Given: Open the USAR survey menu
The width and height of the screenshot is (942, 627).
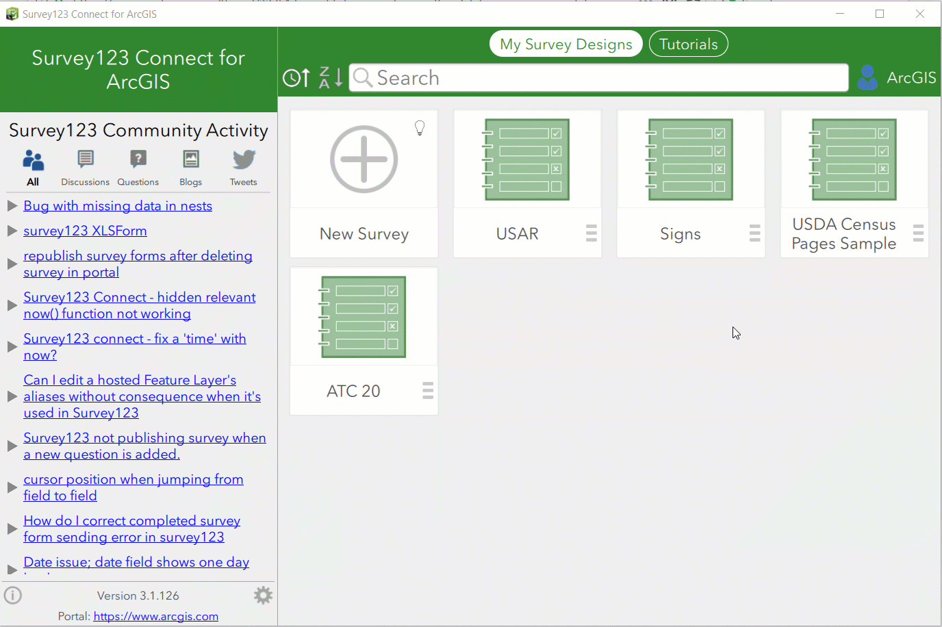Looking at the screenshot, I should [591, 233].
